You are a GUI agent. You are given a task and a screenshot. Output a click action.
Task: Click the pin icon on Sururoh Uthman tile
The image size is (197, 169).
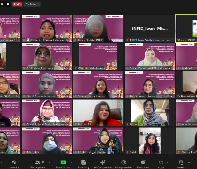(28, 40)
